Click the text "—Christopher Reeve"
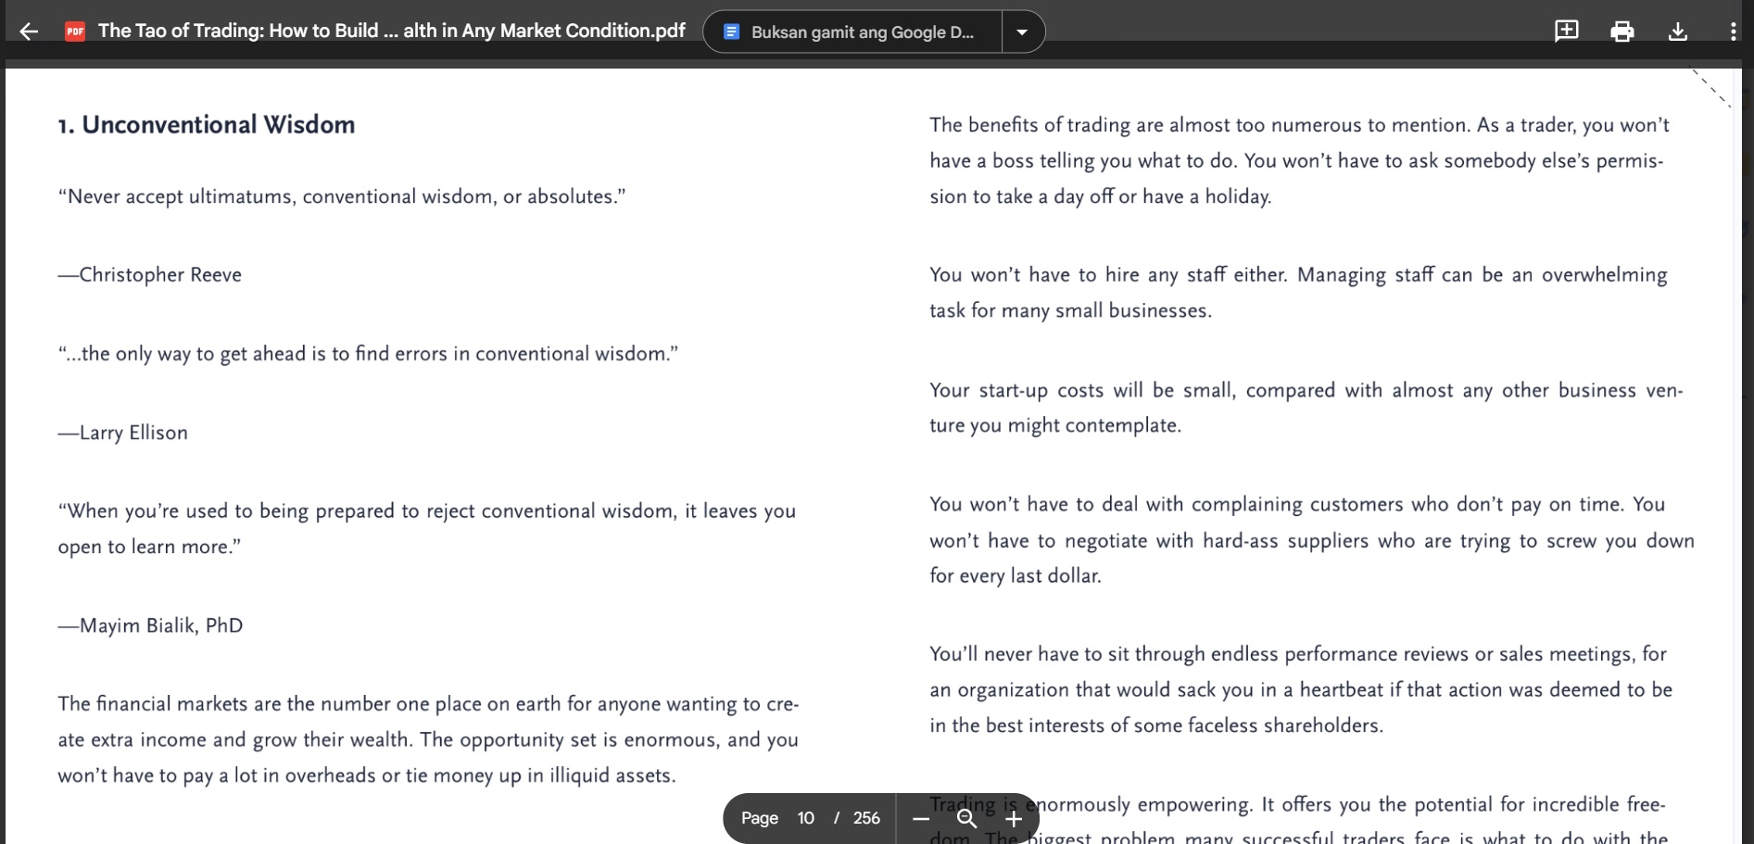1754x844 pixels. (x=150, y=275)
